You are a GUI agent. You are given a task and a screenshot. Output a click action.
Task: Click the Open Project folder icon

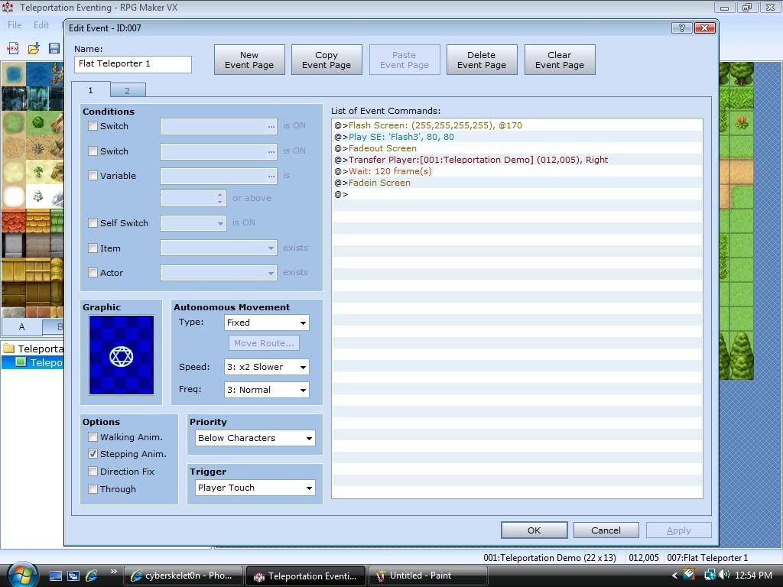pos(34,48)
